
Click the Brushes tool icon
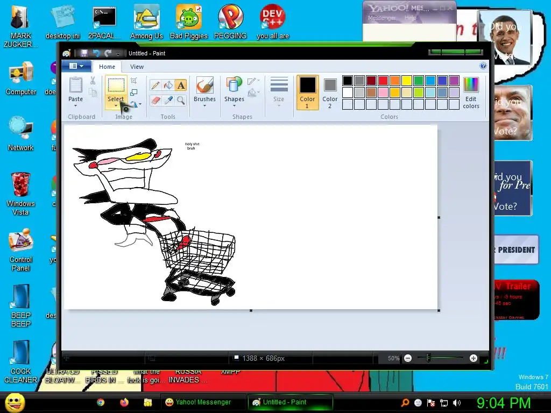[204, 85]
